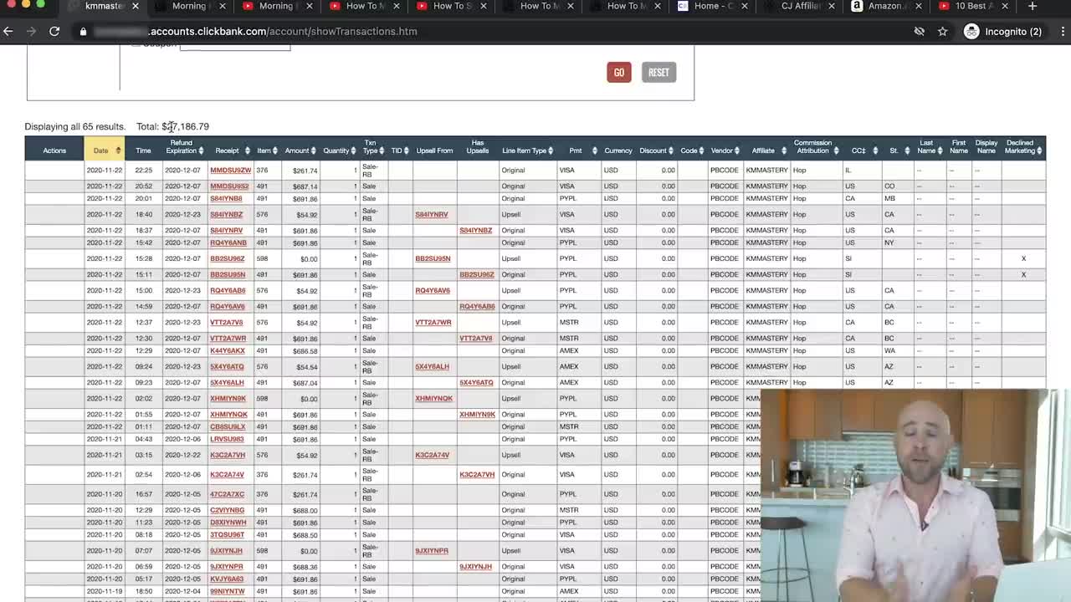Screen dimensions: 1071x602
Task: Sort table by St. column
Action: point(897,150)
